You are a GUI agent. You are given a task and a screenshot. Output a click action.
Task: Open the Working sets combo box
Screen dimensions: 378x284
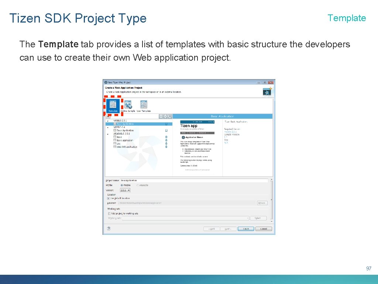click(185, 218)
